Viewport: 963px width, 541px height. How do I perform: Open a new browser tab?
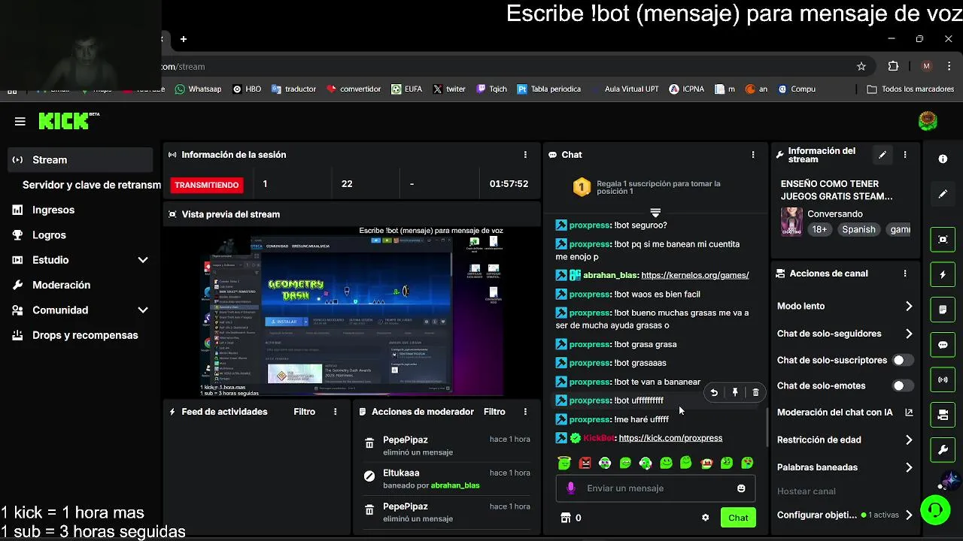(x=184, y=38)
